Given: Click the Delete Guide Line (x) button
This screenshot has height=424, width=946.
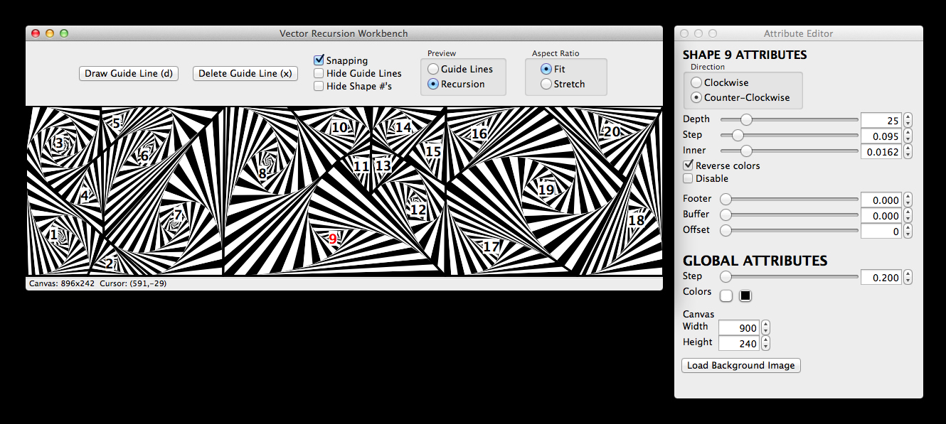Looking at the screenshot, I should pos(245,73).
